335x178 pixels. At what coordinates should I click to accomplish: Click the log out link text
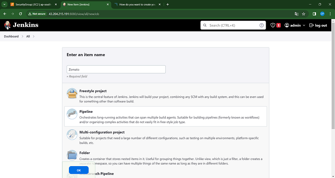click(321, 25)
